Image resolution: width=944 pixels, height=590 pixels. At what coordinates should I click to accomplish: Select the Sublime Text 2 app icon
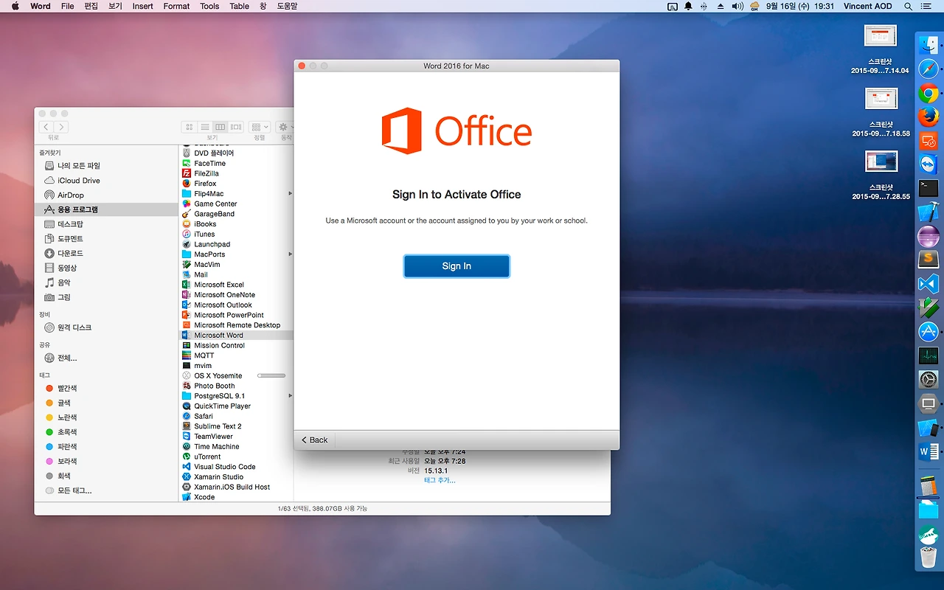pos(187,426)
